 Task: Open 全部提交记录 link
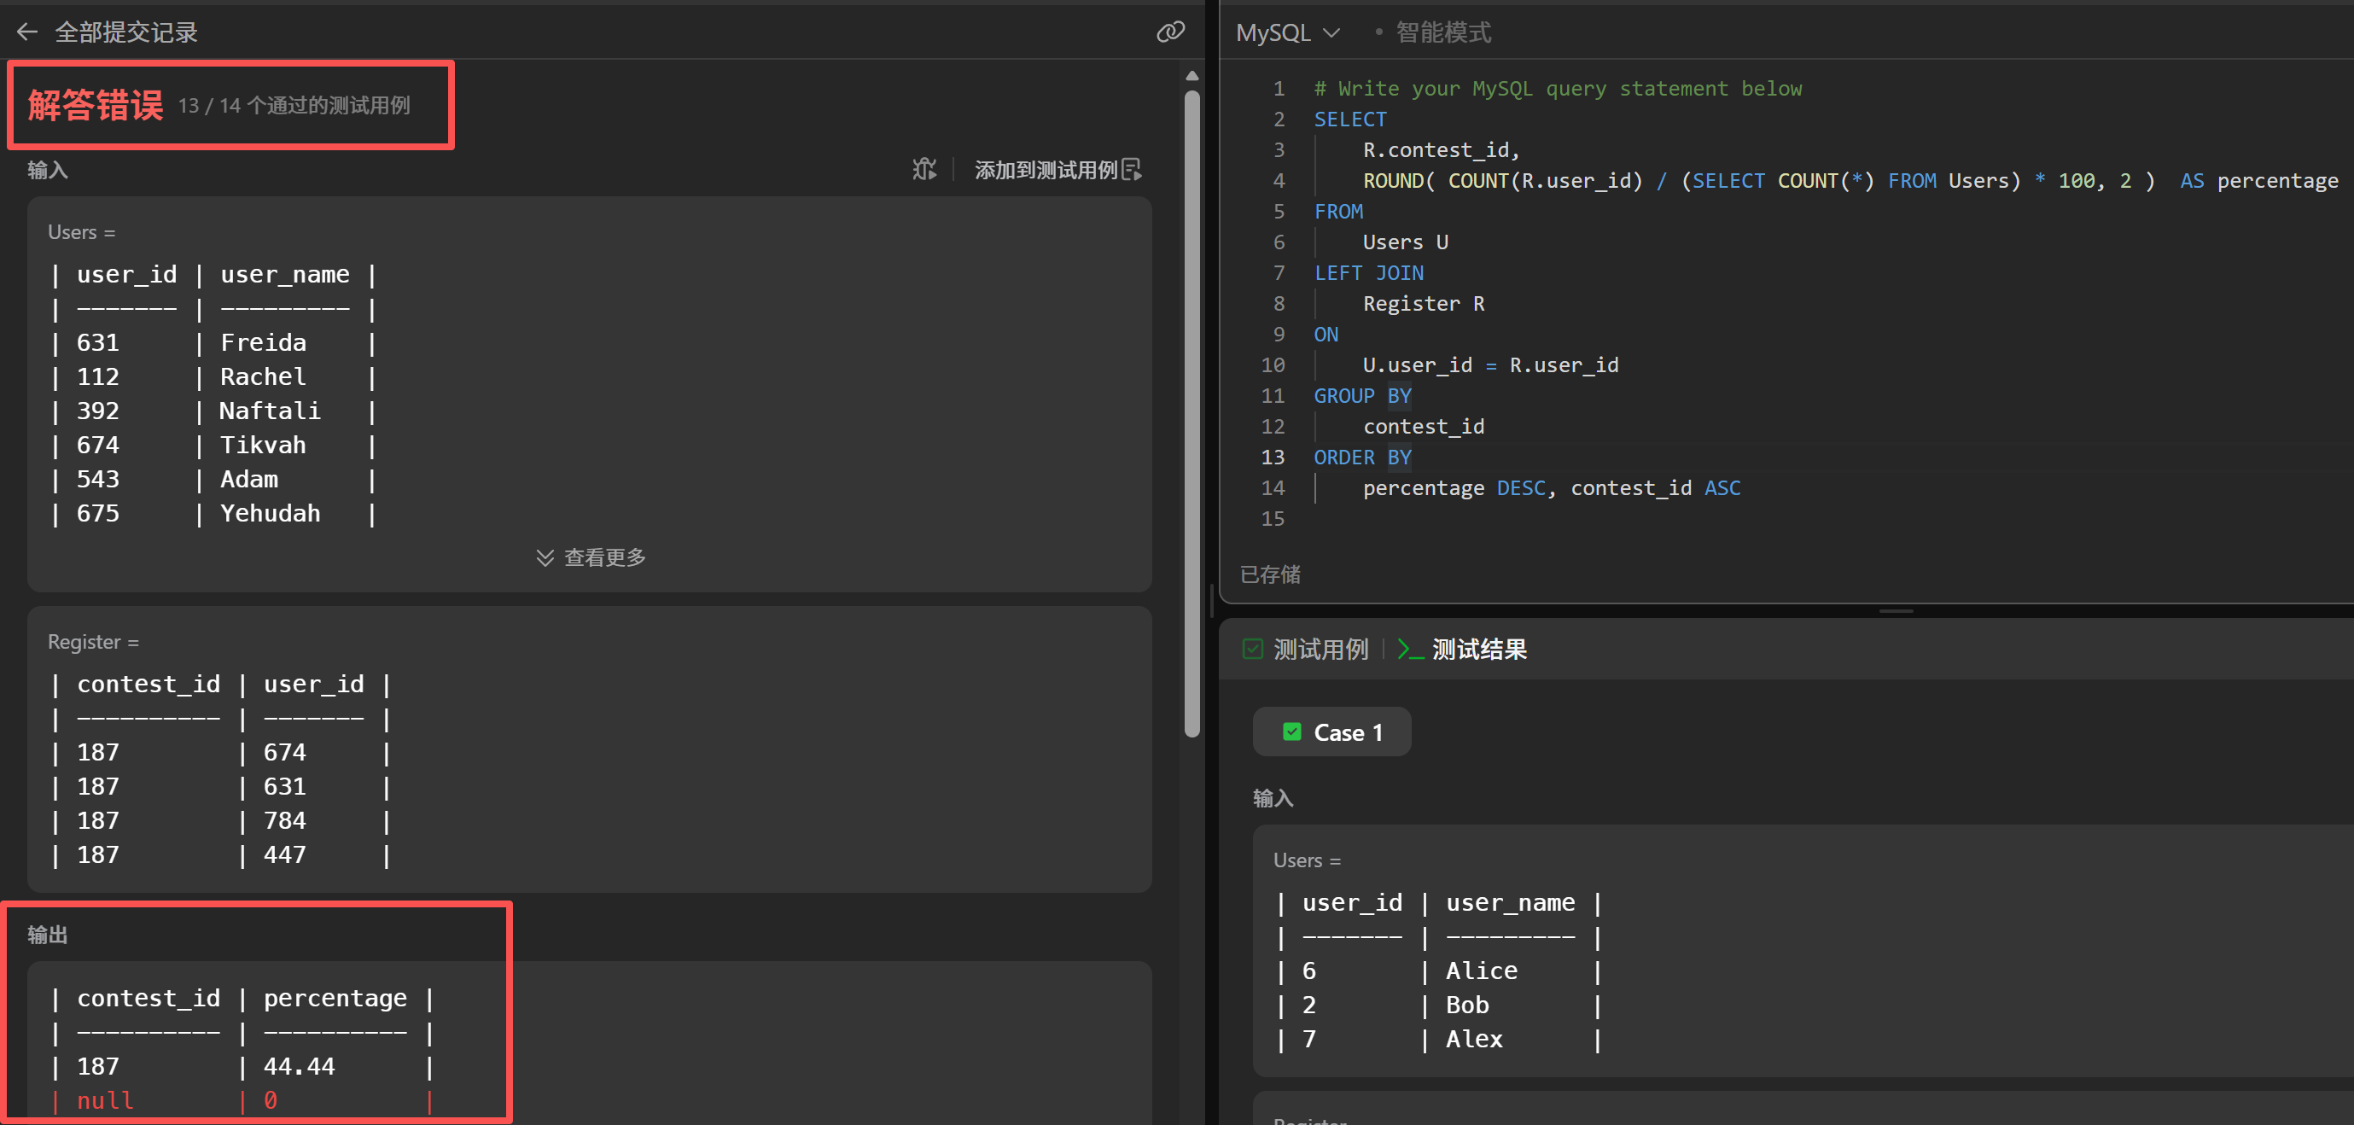126,33
